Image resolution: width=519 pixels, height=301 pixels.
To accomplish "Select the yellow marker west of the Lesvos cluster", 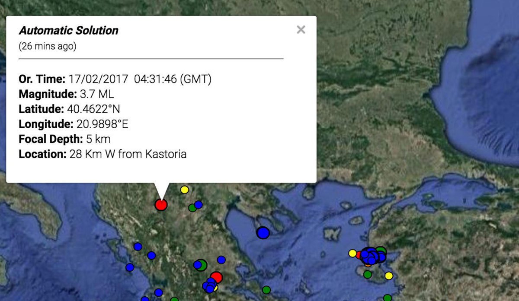I will (x=352, y=253).
